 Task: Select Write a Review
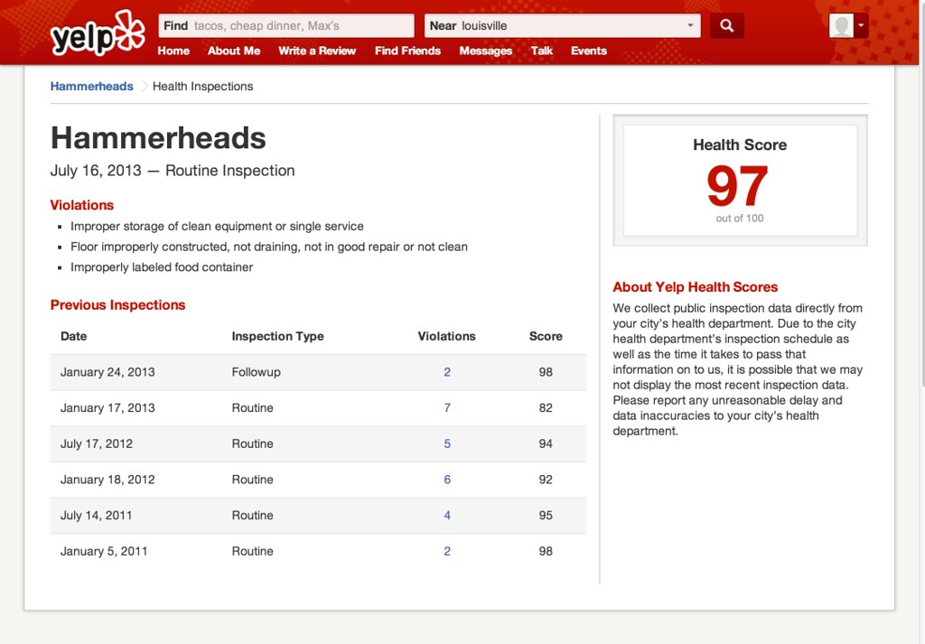click(x=317, y=51)
